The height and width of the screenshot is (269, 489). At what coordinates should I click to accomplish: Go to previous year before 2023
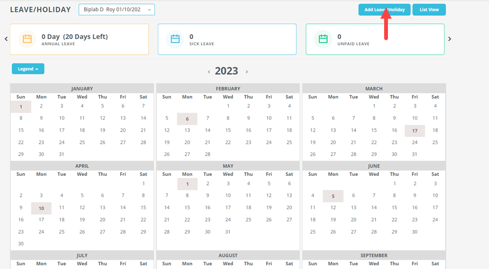pos(209,72)
